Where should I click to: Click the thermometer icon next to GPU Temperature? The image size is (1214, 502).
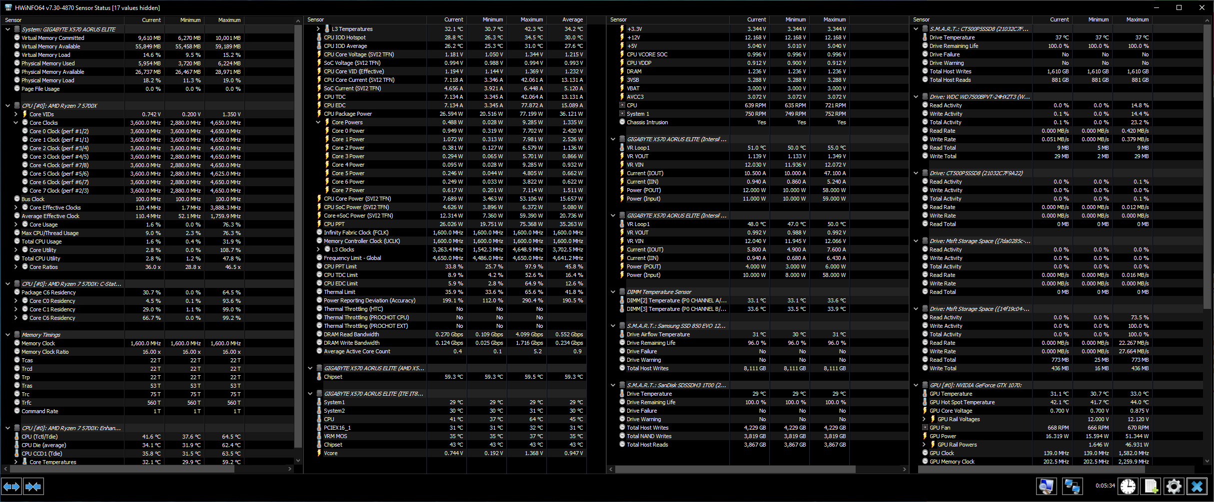point(925,394)
